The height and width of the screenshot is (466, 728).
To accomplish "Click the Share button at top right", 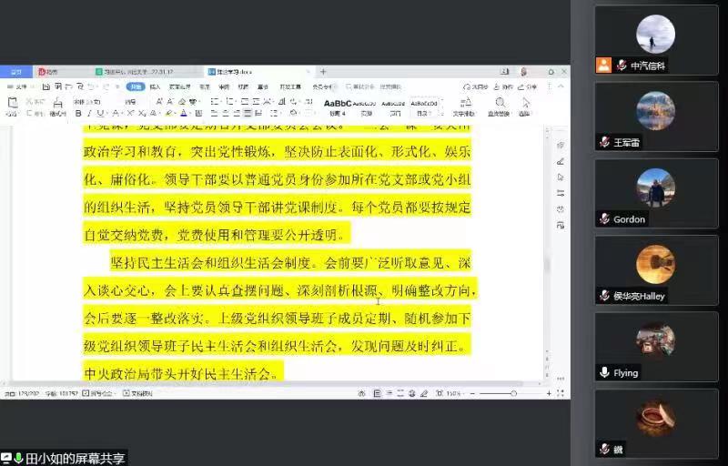I will click(x=529, y=86).
